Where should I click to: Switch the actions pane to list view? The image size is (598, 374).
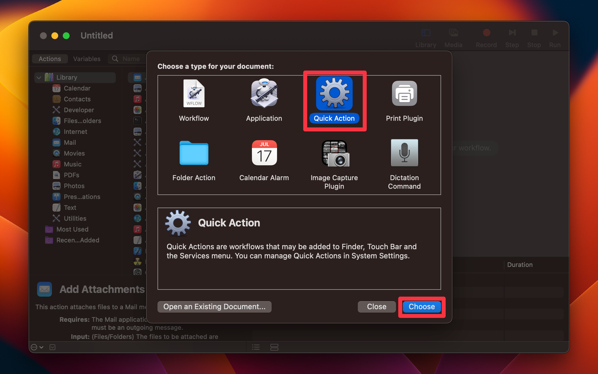(256, 347)
